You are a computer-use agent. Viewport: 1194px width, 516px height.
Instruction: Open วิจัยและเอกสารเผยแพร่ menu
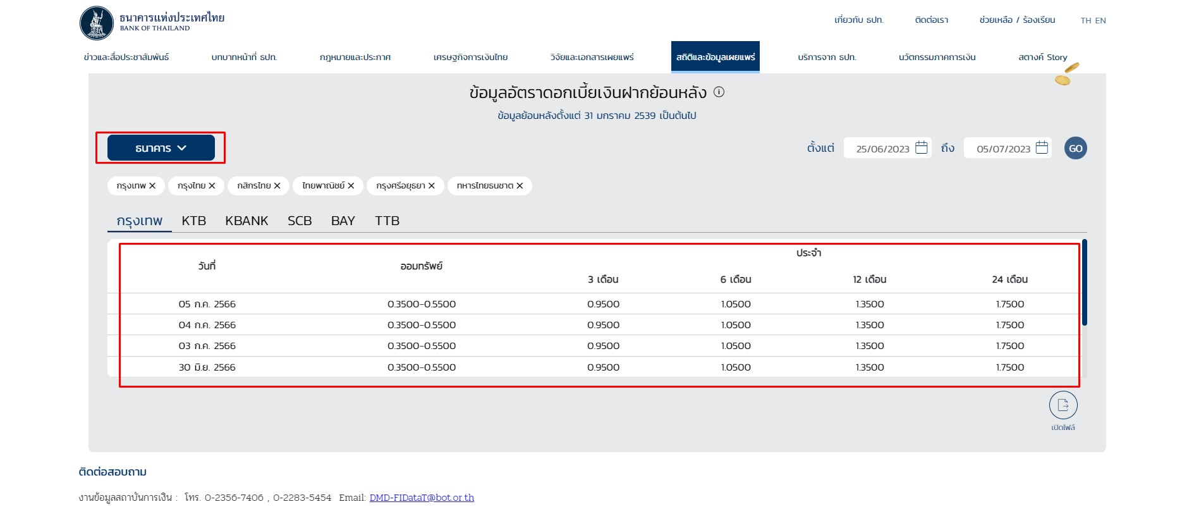click(x=592, y=57)
